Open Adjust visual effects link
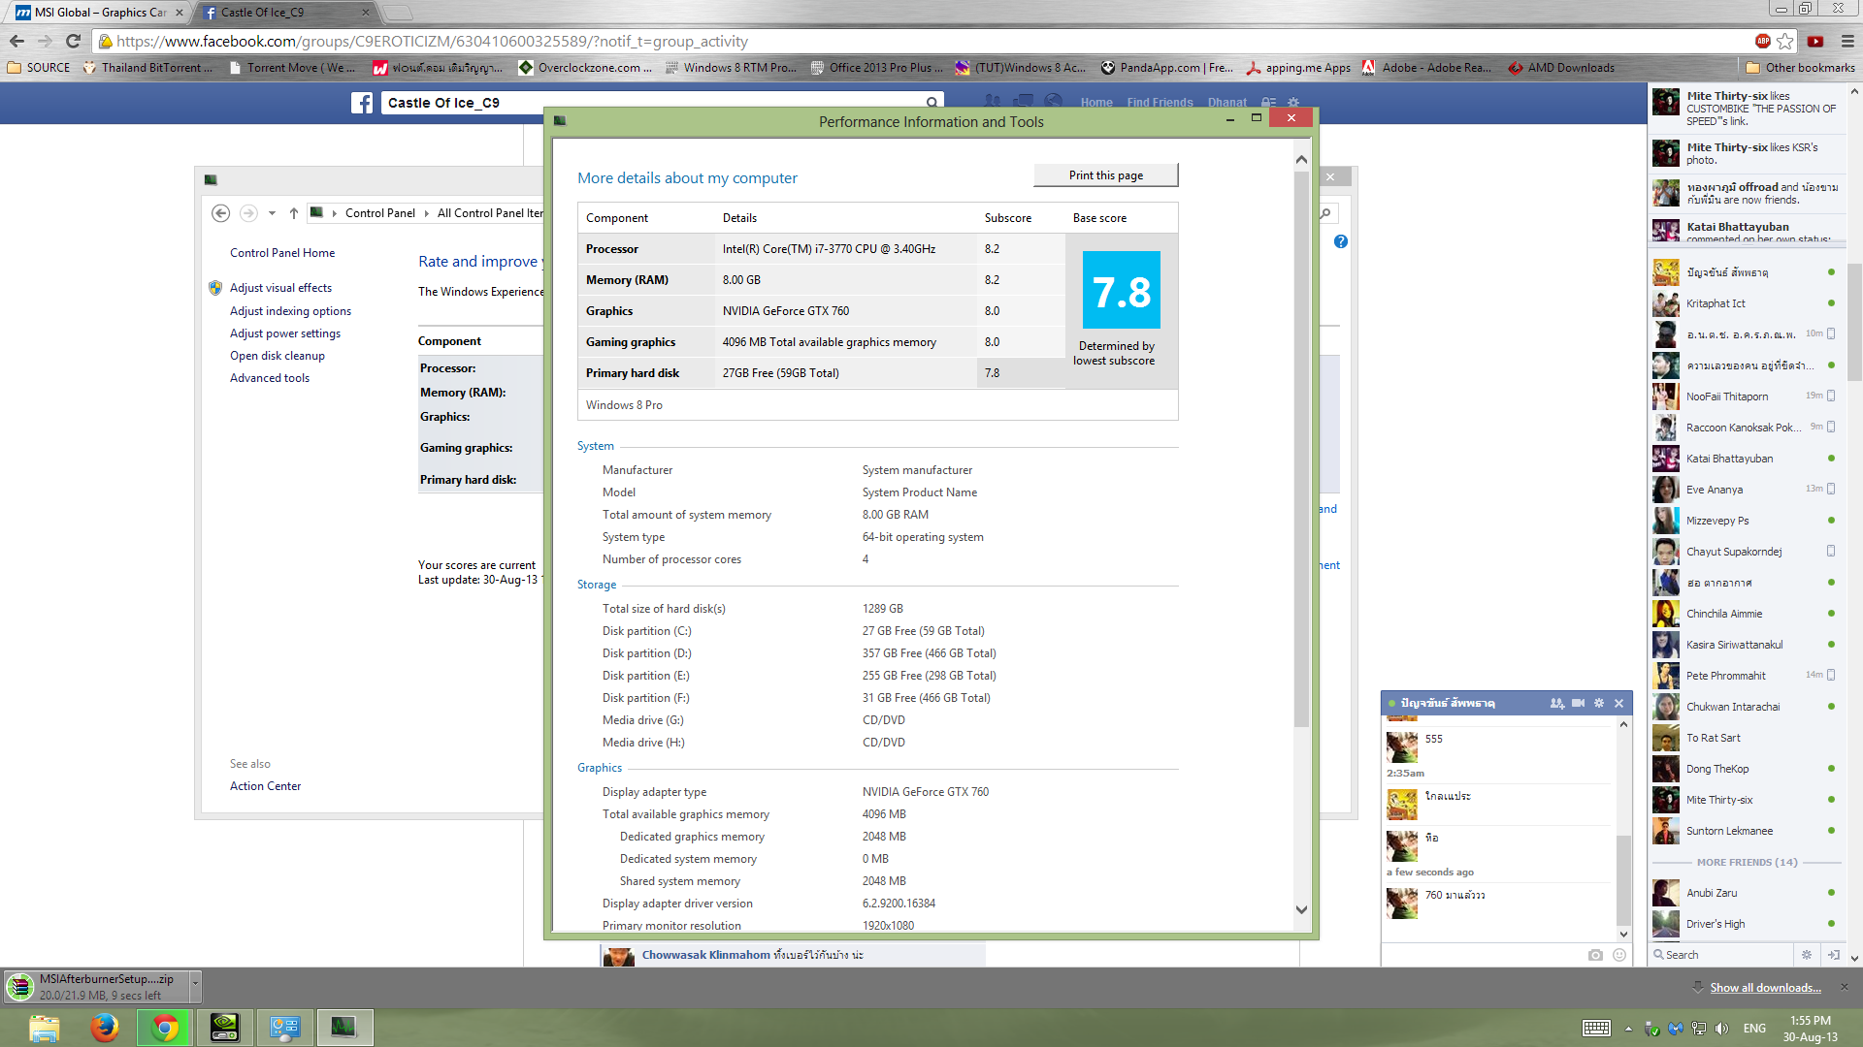Viewport: 1863px width, 1047px height. coord(280,288)
